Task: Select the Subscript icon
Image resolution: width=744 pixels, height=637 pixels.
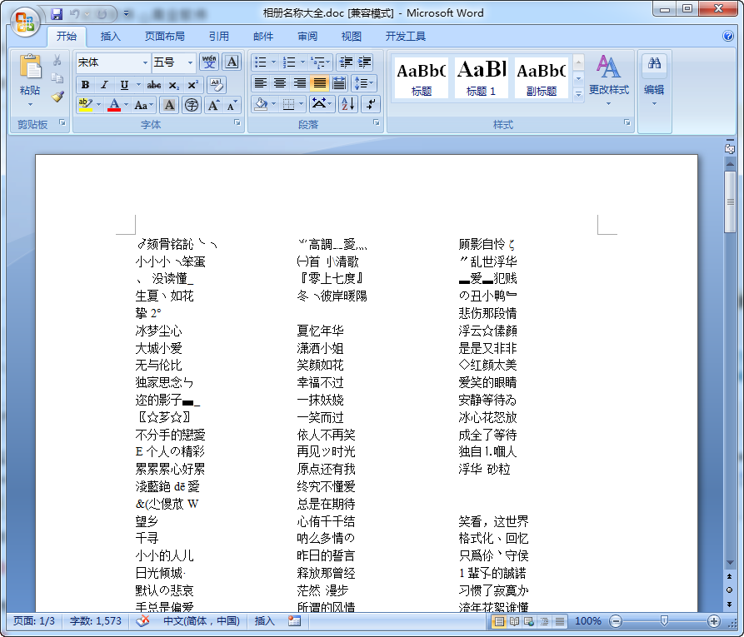Action: (x=174, y=85)
